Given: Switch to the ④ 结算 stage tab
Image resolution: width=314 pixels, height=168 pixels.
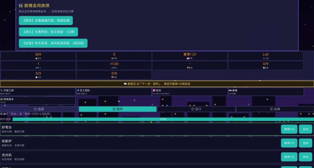Looking at the screenshot, I should 275,109.
